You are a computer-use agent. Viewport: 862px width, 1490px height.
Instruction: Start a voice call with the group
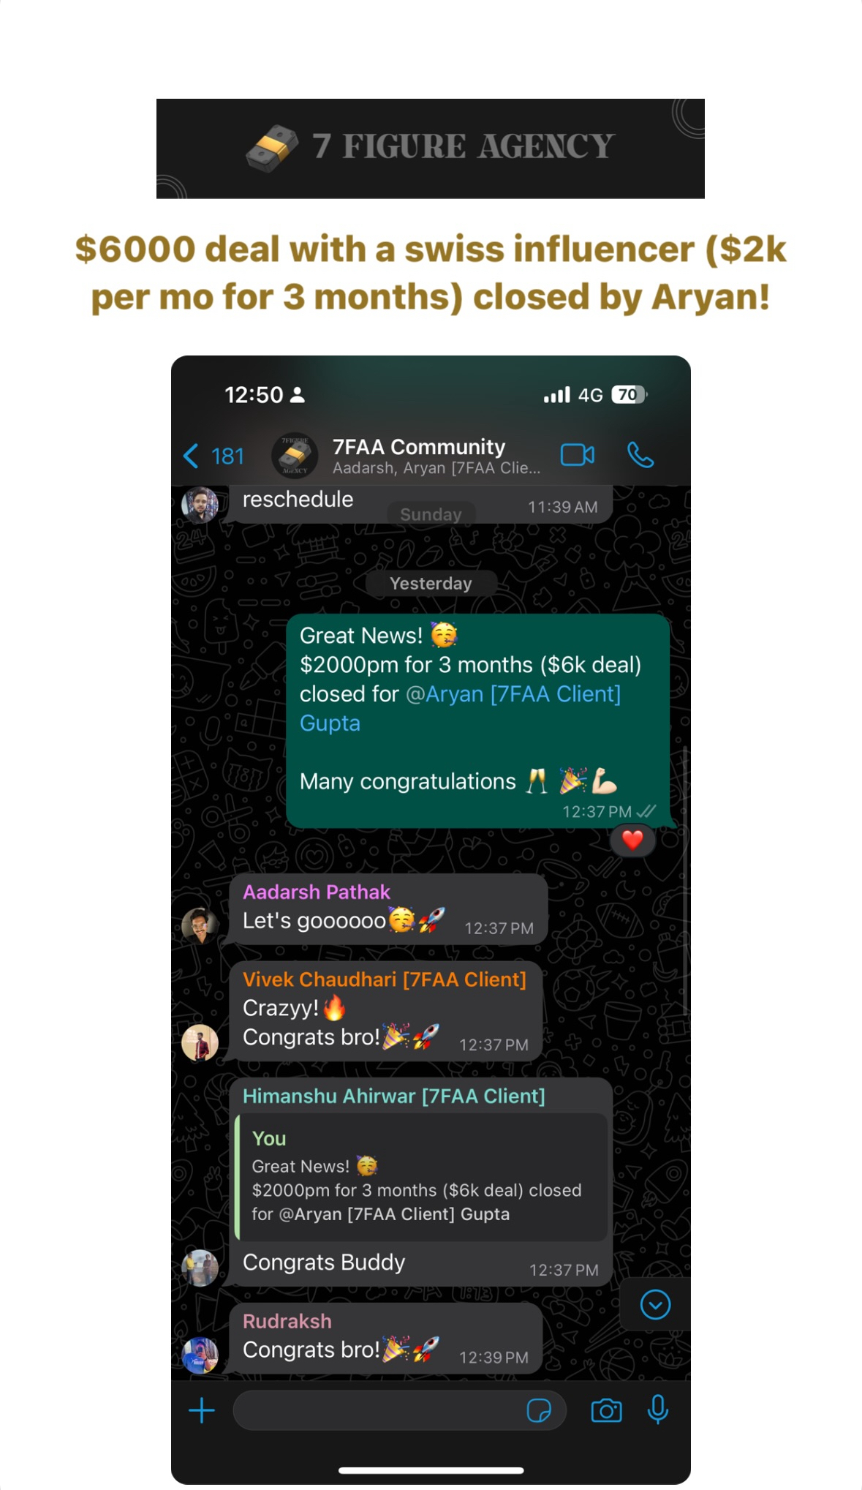click(640, 455)
